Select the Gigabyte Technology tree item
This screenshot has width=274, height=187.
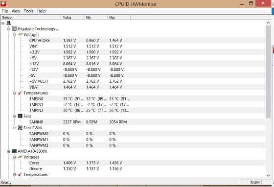coord(38,29)
